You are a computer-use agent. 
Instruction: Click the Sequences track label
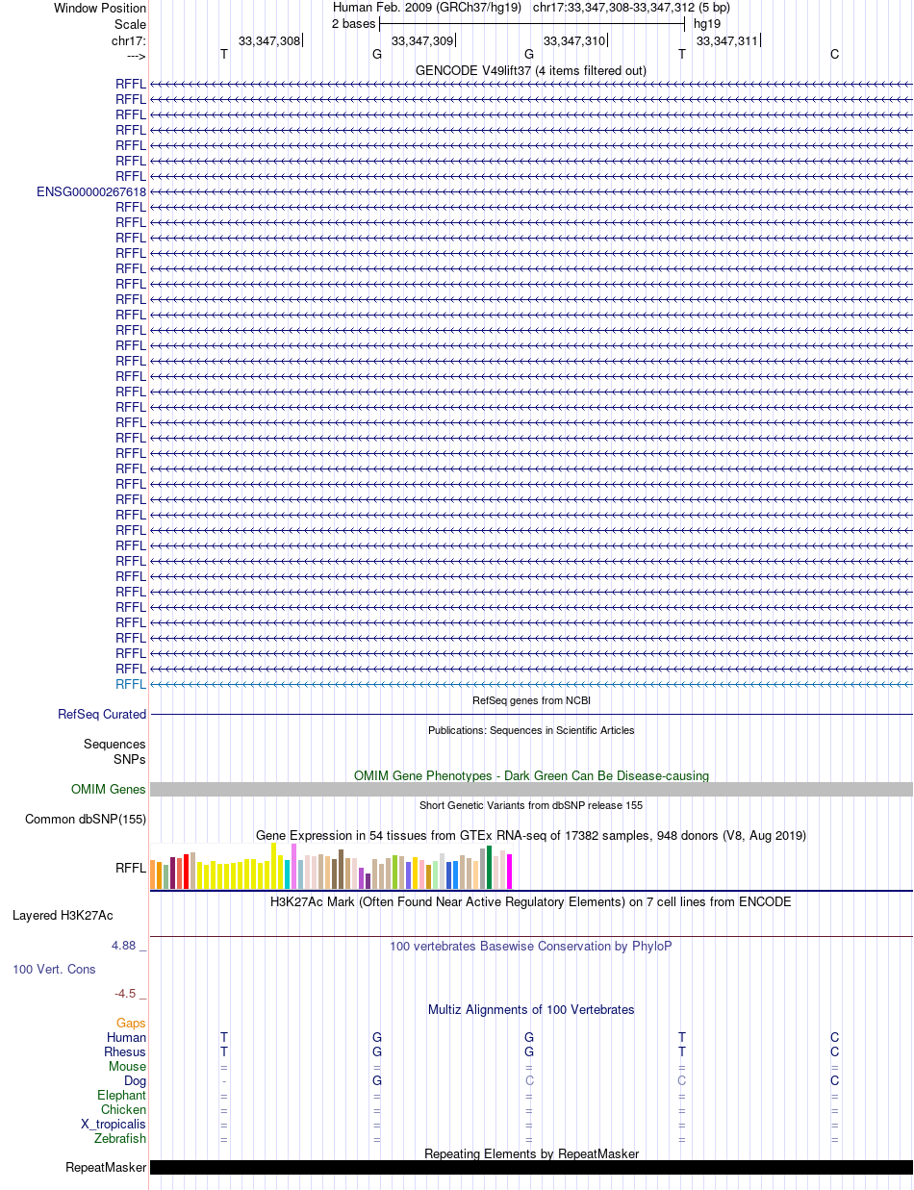point(115,745)
